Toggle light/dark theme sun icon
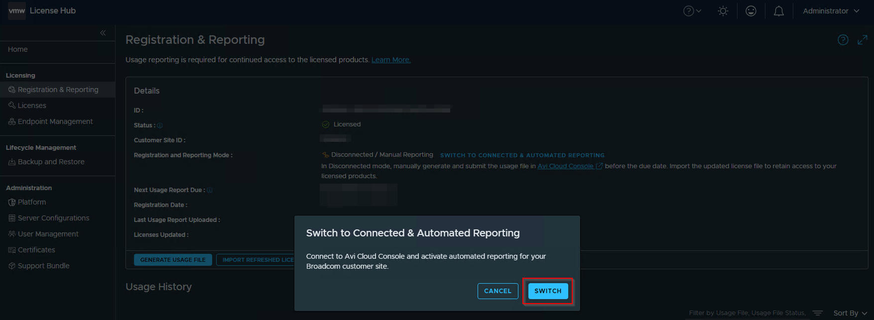874x320 pixels. [723, 11]
